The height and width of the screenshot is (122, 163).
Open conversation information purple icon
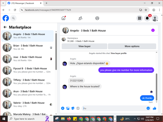coord(153,30)
